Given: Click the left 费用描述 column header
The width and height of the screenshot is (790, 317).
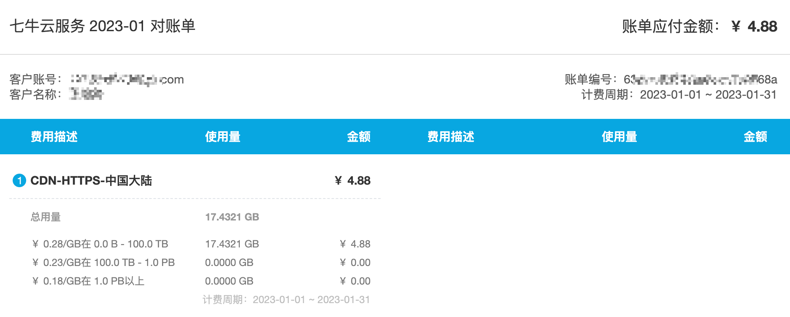Looking at the screenshot, I should (x=54, y=137).
